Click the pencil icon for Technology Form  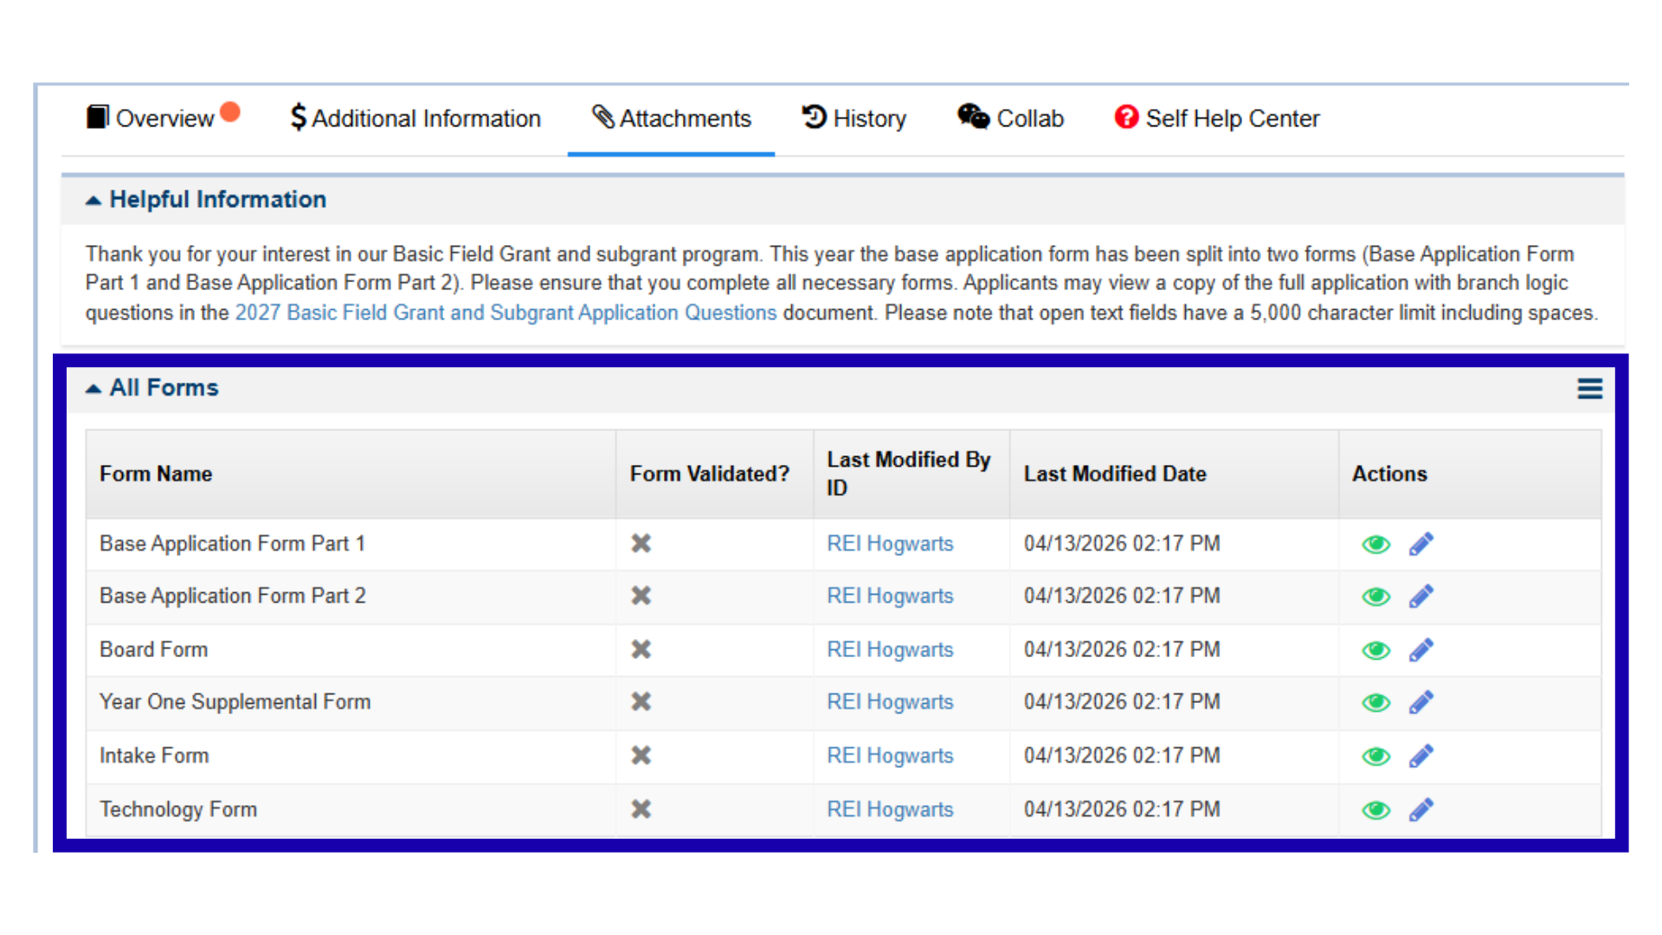point(1420,809)
